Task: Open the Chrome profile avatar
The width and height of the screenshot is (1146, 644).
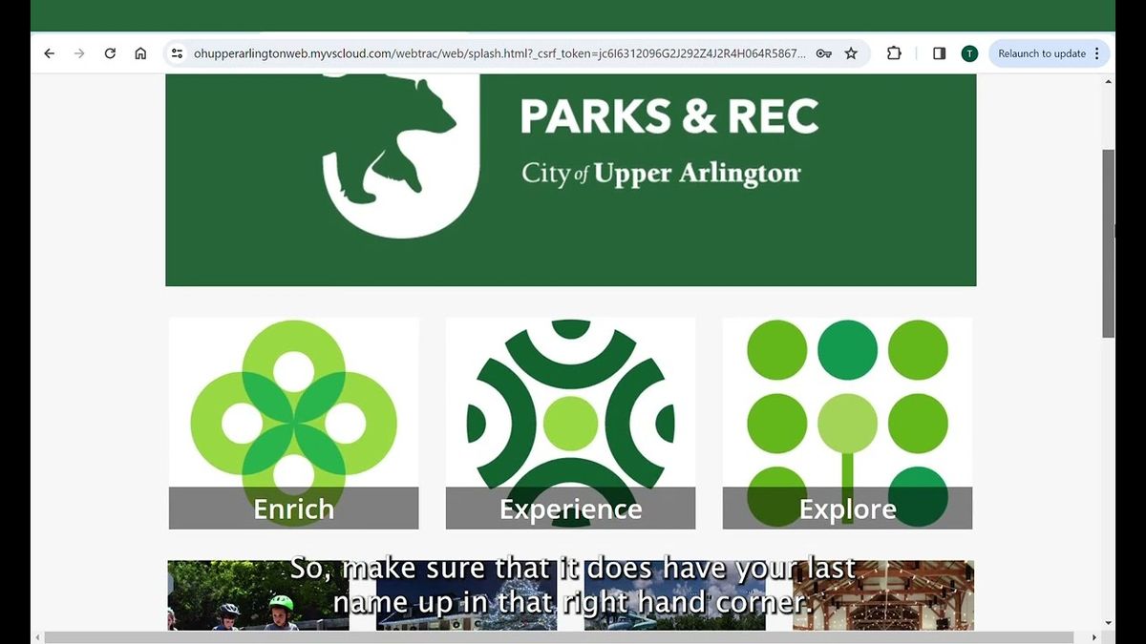Action: (x=969, y=53)
